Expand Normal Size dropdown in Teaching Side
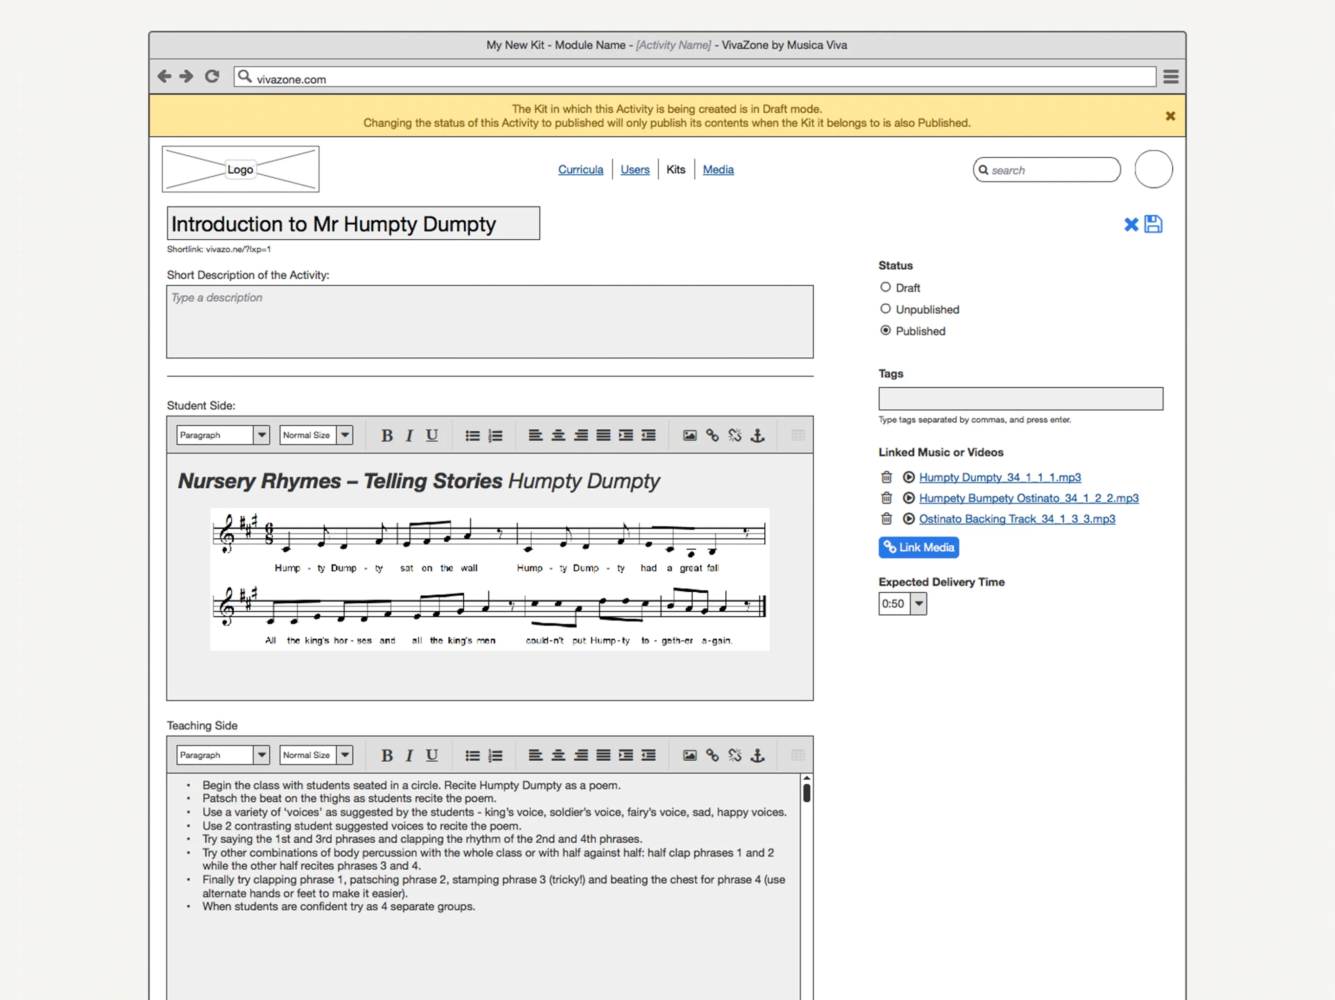The height and width of the screenshot is (1000, 1335). point(345,754)
